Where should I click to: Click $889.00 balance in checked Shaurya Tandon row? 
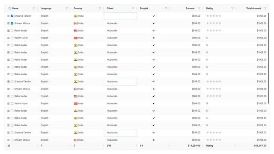pos(196,16)
